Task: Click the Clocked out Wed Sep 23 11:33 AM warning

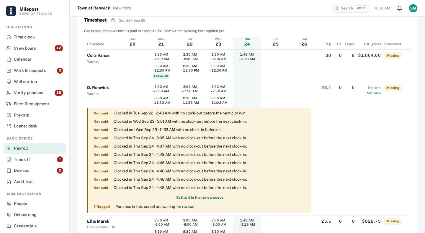Action: [x=167, y=130]
